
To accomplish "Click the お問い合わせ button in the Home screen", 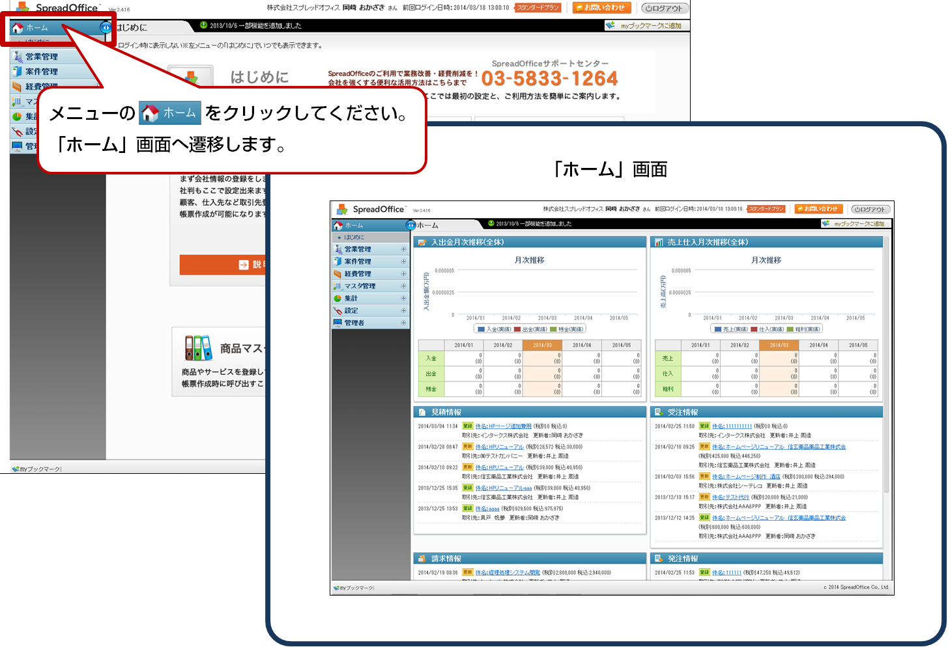I will click(819, 209).
